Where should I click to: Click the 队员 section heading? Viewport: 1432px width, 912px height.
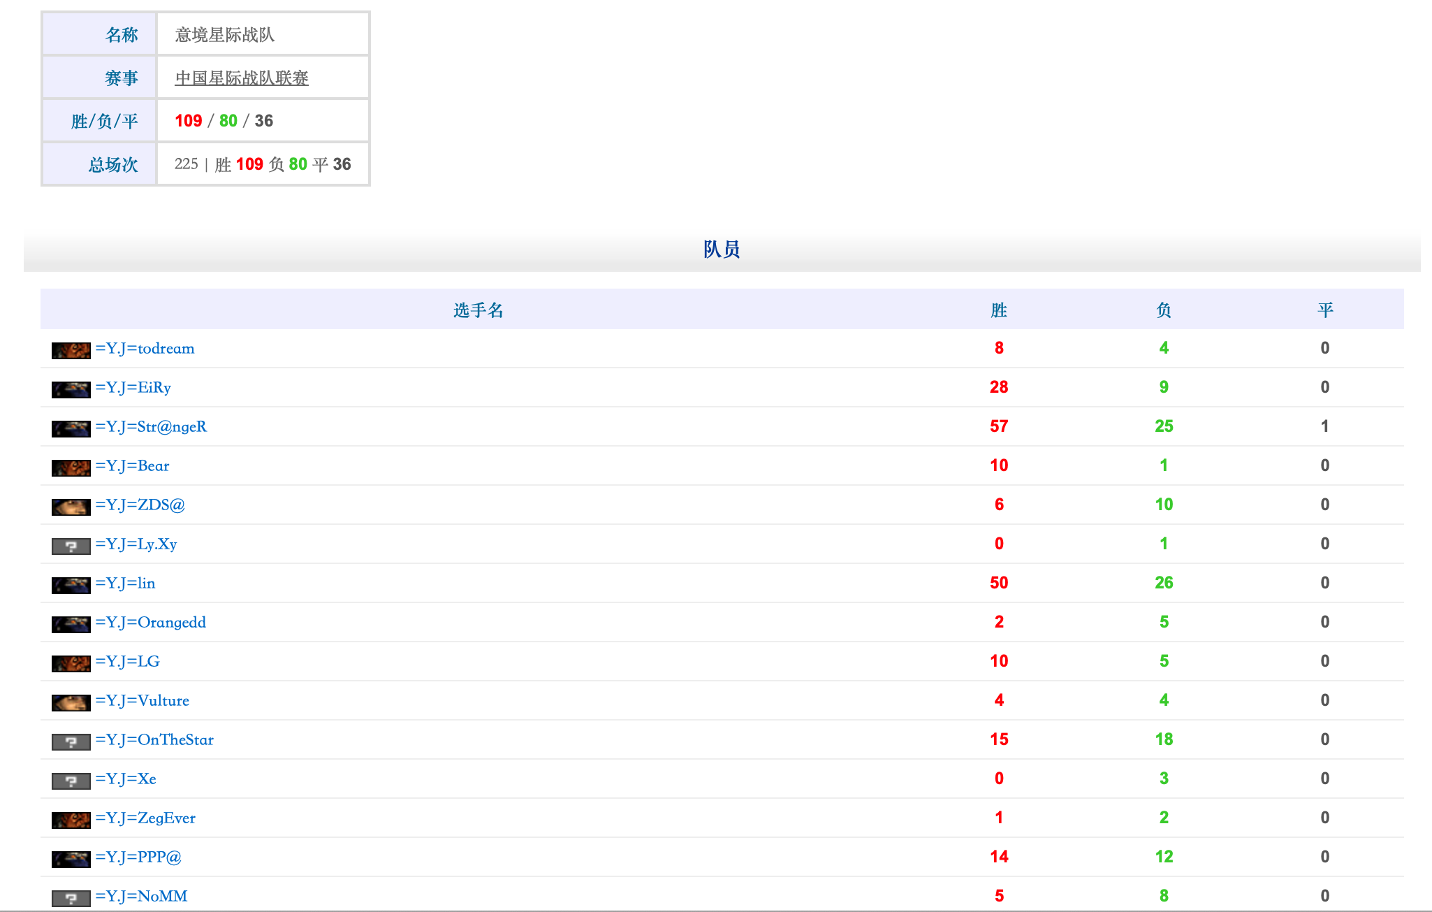722,249
